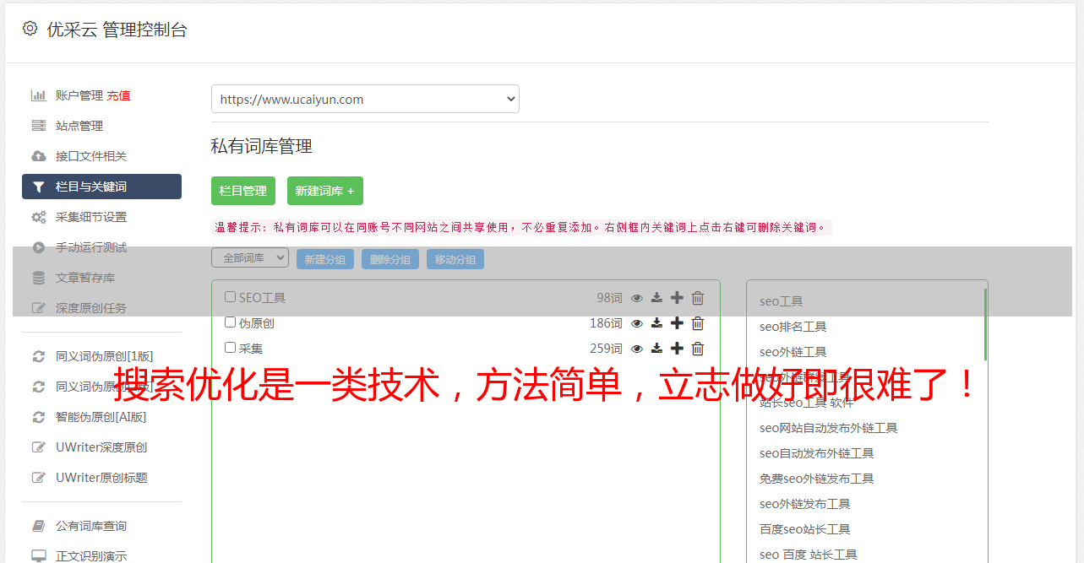
Task: Open UWriter深度原创 in the sidebar
Action: tap(101, 447)
